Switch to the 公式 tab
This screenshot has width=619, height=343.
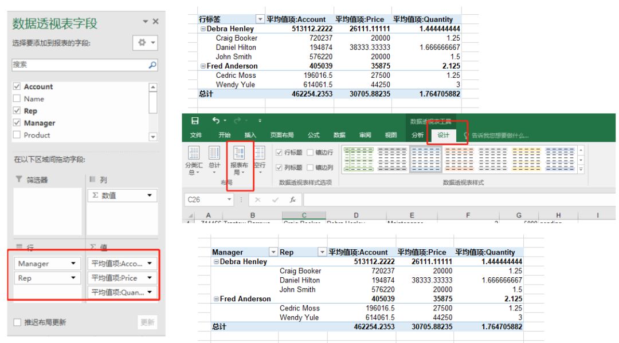314,135
